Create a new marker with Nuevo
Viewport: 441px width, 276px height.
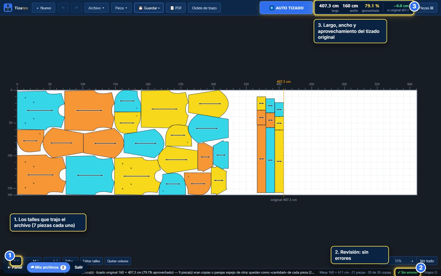44,8
